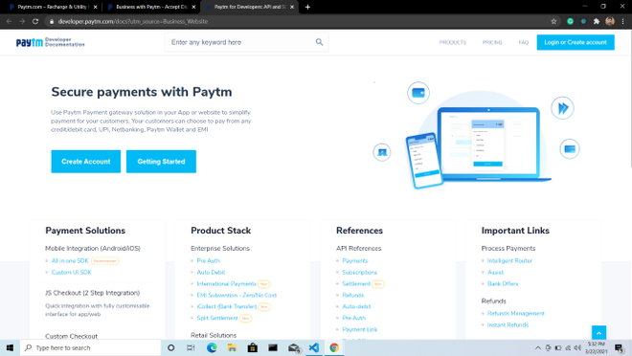The width and height of the screenshot is (632, 356).
Task: Open FAQ menu item
Action: tap(524, 42)
